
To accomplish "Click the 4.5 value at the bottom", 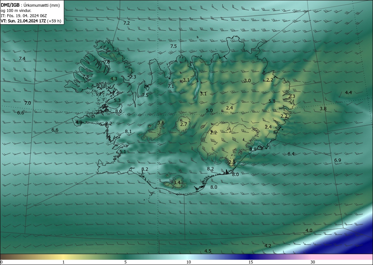I will (x=208, y=251).
